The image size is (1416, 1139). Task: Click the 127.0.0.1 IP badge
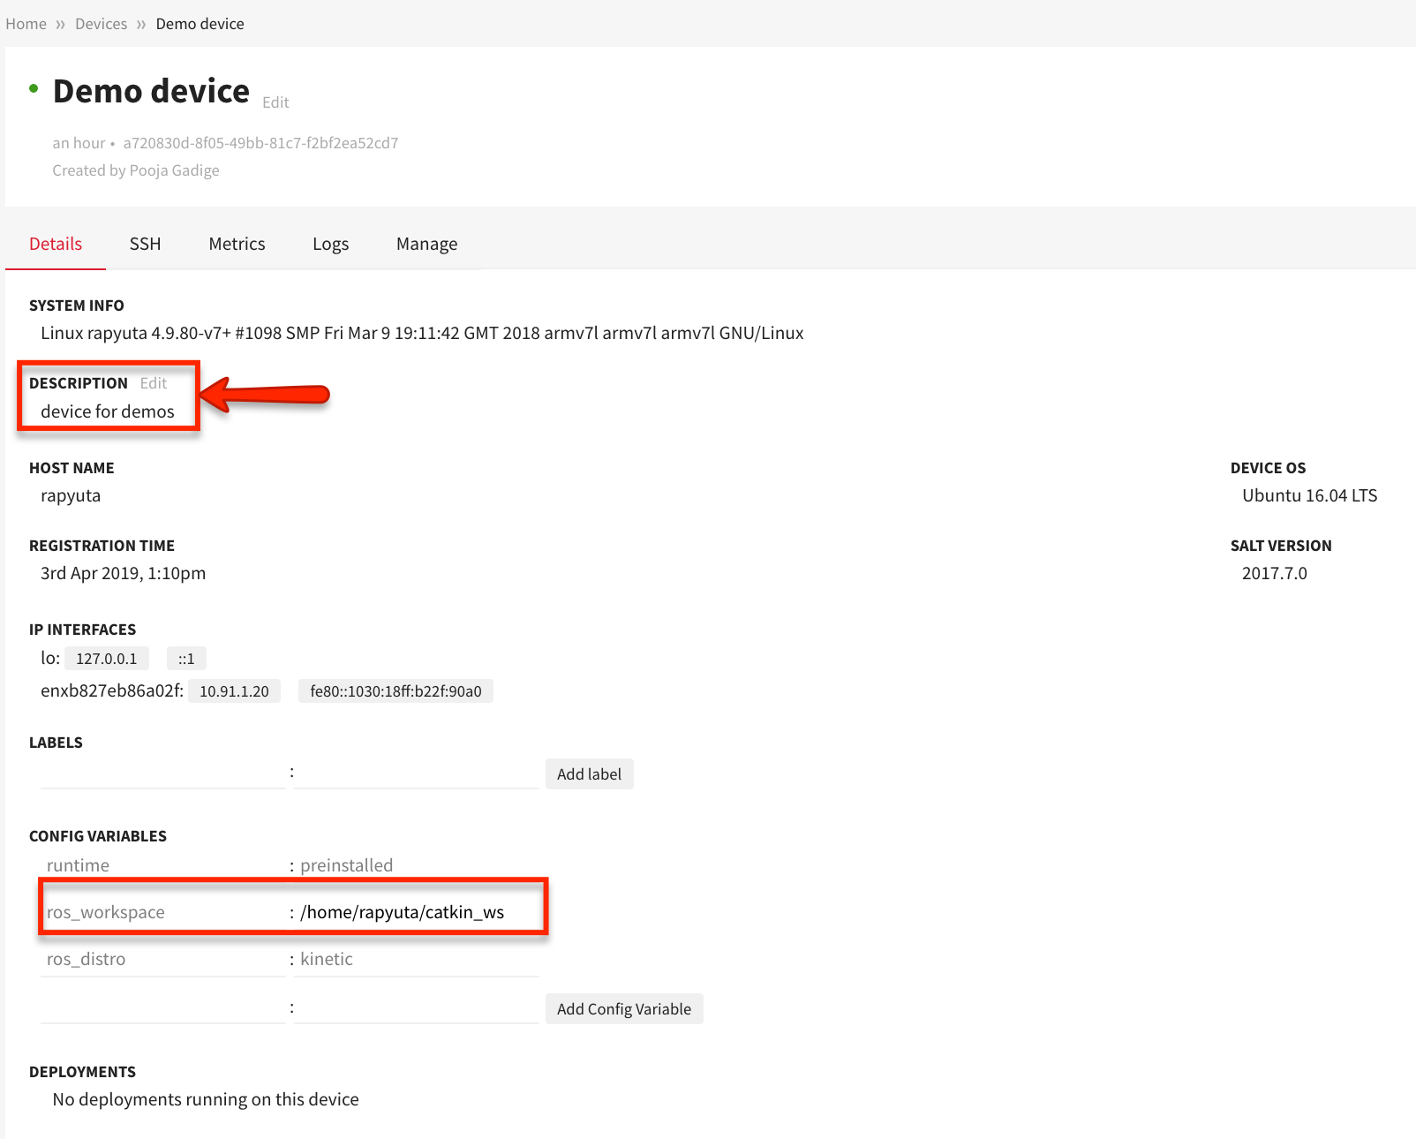click(x=106, y=659)
